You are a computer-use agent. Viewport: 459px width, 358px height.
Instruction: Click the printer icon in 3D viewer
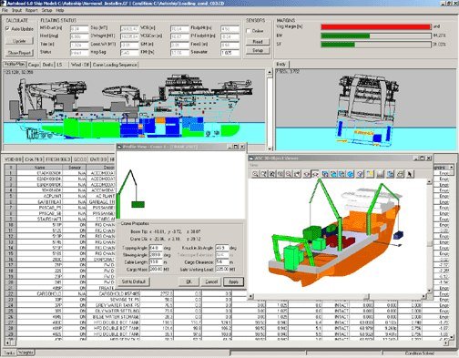pos(401,174)
